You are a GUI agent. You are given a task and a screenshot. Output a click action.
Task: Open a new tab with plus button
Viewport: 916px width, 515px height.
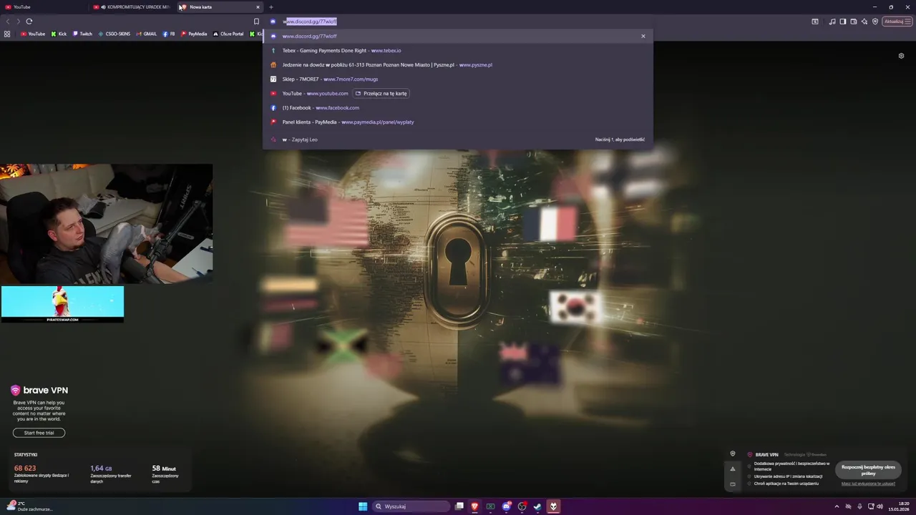click(271, 7)
